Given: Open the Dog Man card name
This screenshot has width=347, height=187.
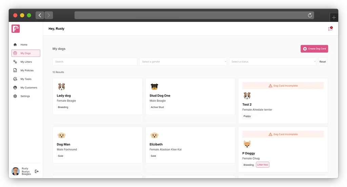Looking at the screenshot, I should click(63, 144).
